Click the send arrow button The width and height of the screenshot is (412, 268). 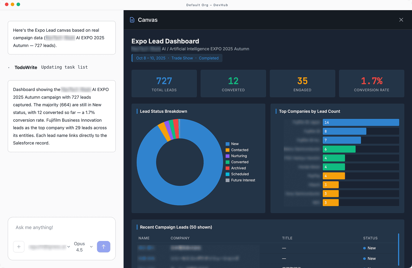[104, 247]
